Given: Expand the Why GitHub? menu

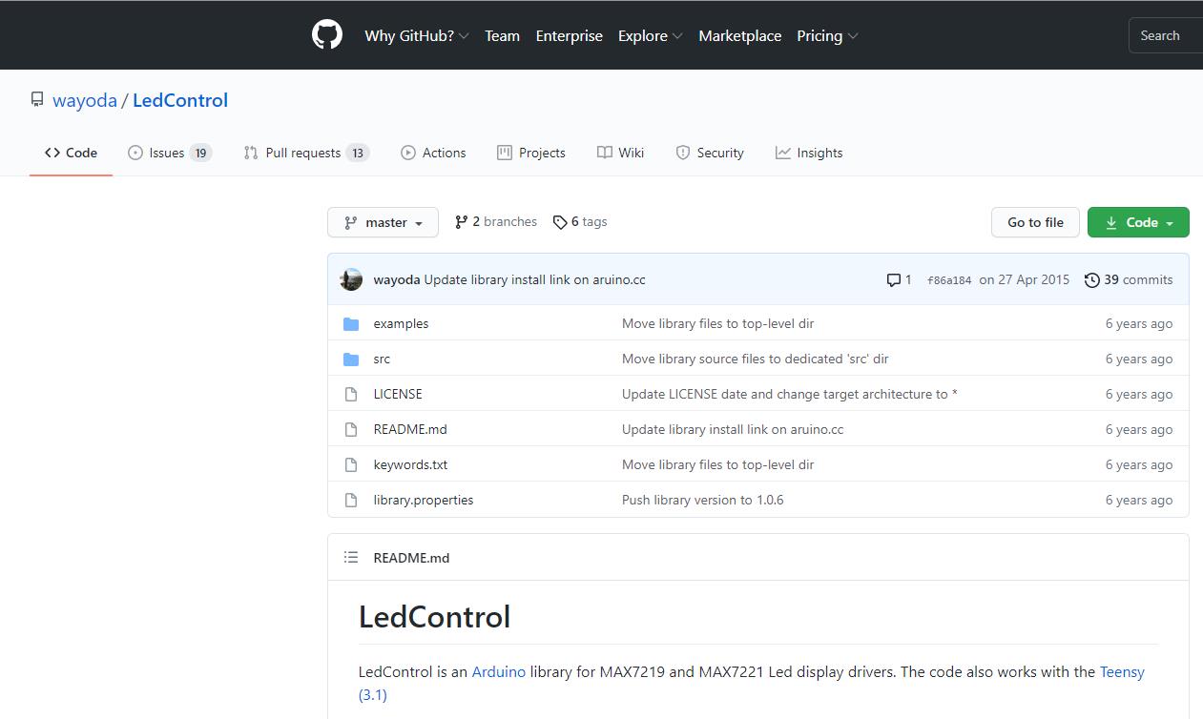Looking at the screenshot, I should tap(416, 35).
